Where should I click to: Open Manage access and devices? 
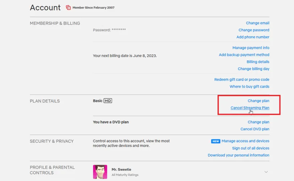245,141
